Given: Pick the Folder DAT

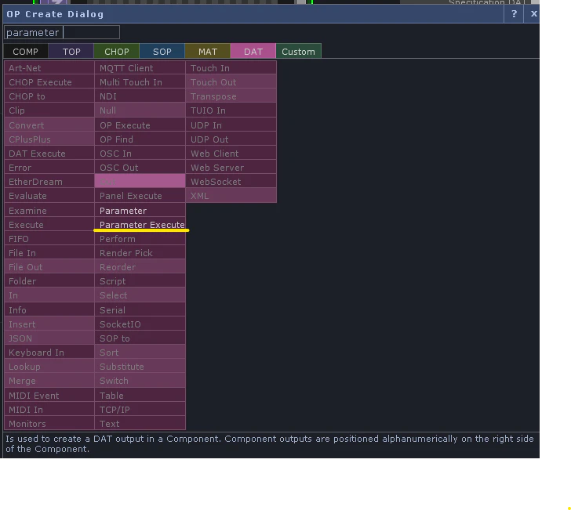Looking at the screenshot, I should pos(49,281).
